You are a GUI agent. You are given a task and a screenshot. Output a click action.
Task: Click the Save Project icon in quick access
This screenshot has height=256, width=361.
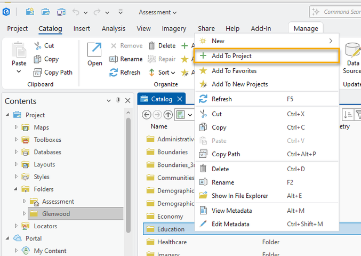click(x=61, y=12)
